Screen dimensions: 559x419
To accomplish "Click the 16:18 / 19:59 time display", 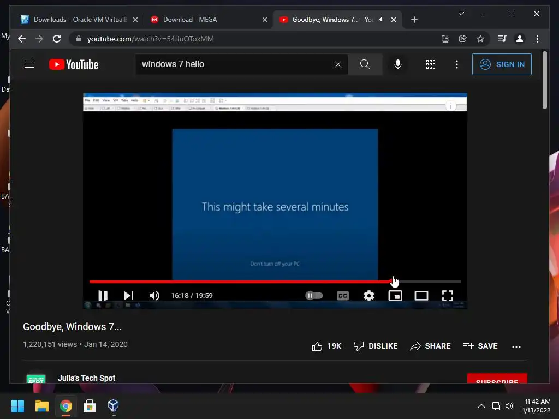I will coord(192,295).
